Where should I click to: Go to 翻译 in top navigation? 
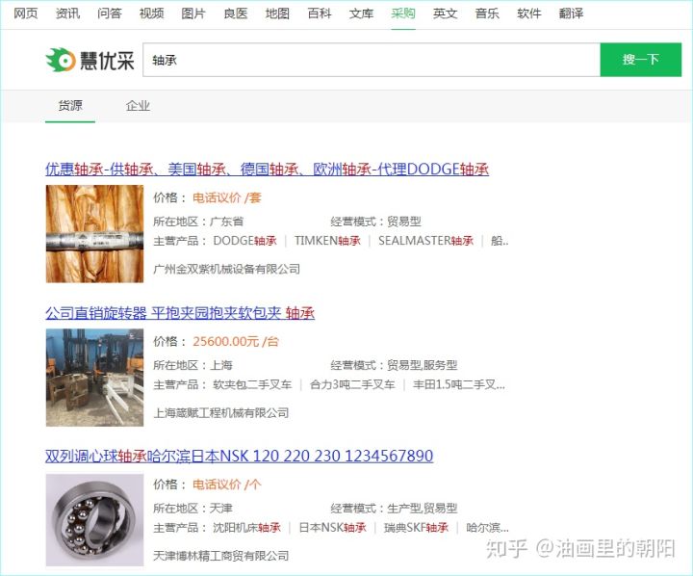click(571, 13)
